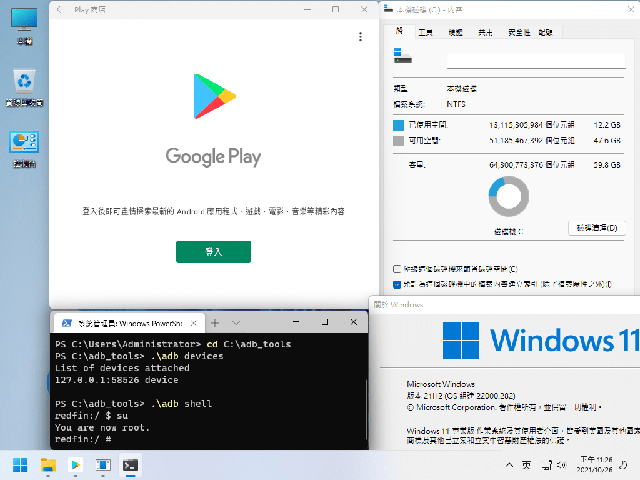
Task: Click the PowerShell icon in terminal tab
Action: (x=66, y=323)
